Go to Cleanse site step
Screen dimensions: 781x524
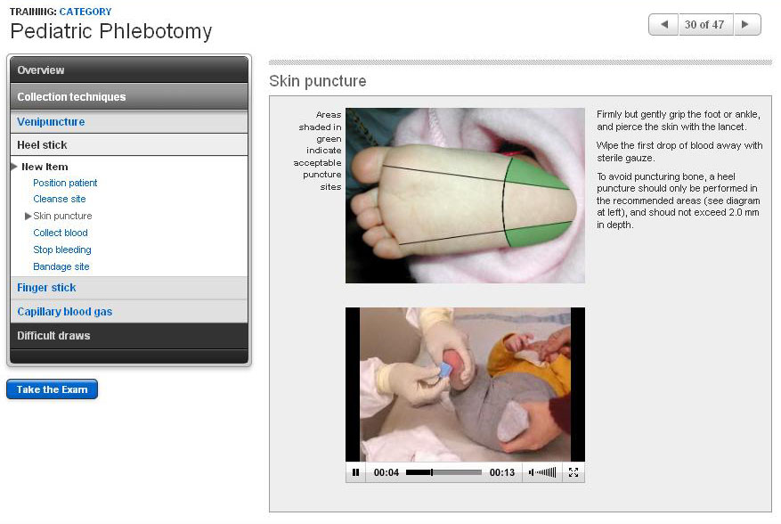pyautogui.click(x=60, y=199)
